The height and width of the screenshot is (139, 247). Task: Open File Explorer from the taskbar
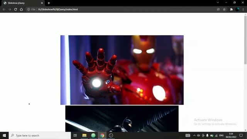pyautogui.click(x=84, y=136)
